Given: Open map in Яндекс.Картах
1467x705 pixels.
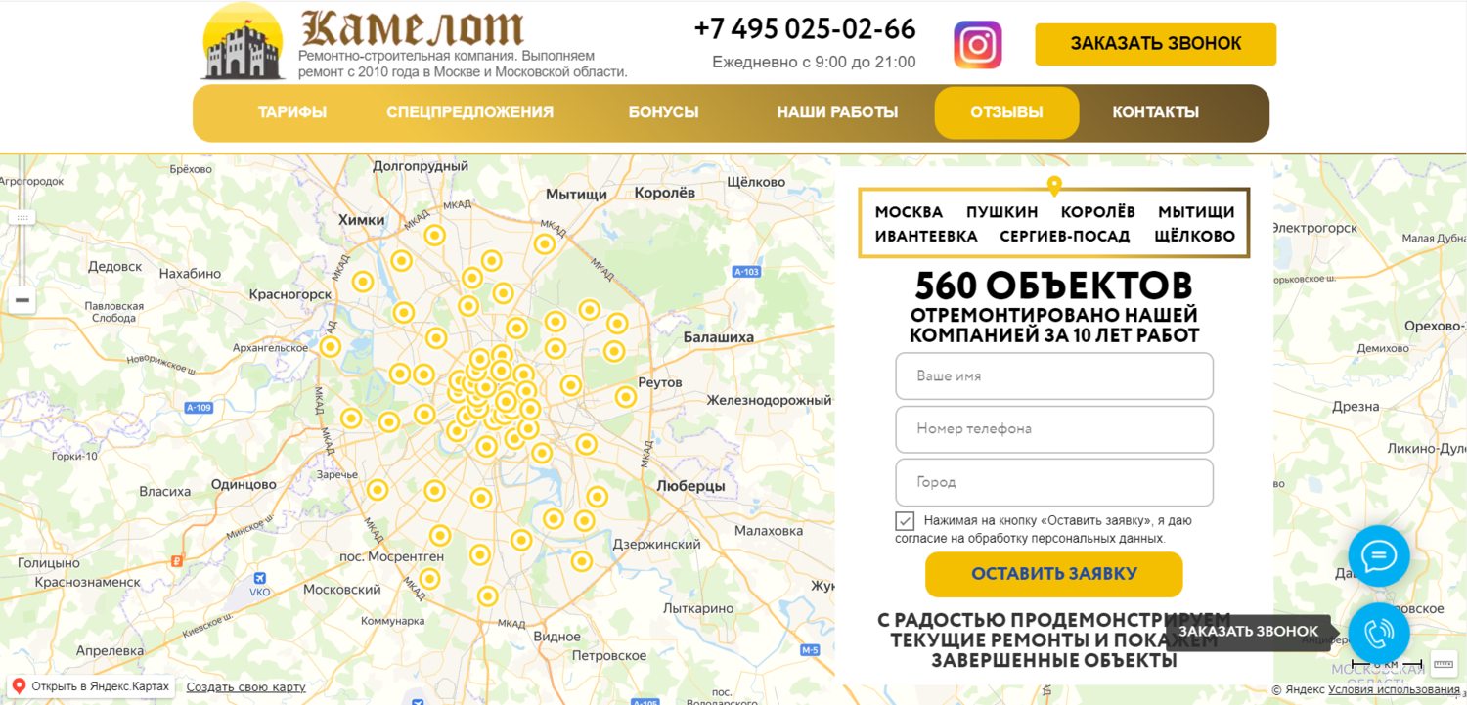Looking at the screenshot, I should pyautogui.click(x=90, y=686).
